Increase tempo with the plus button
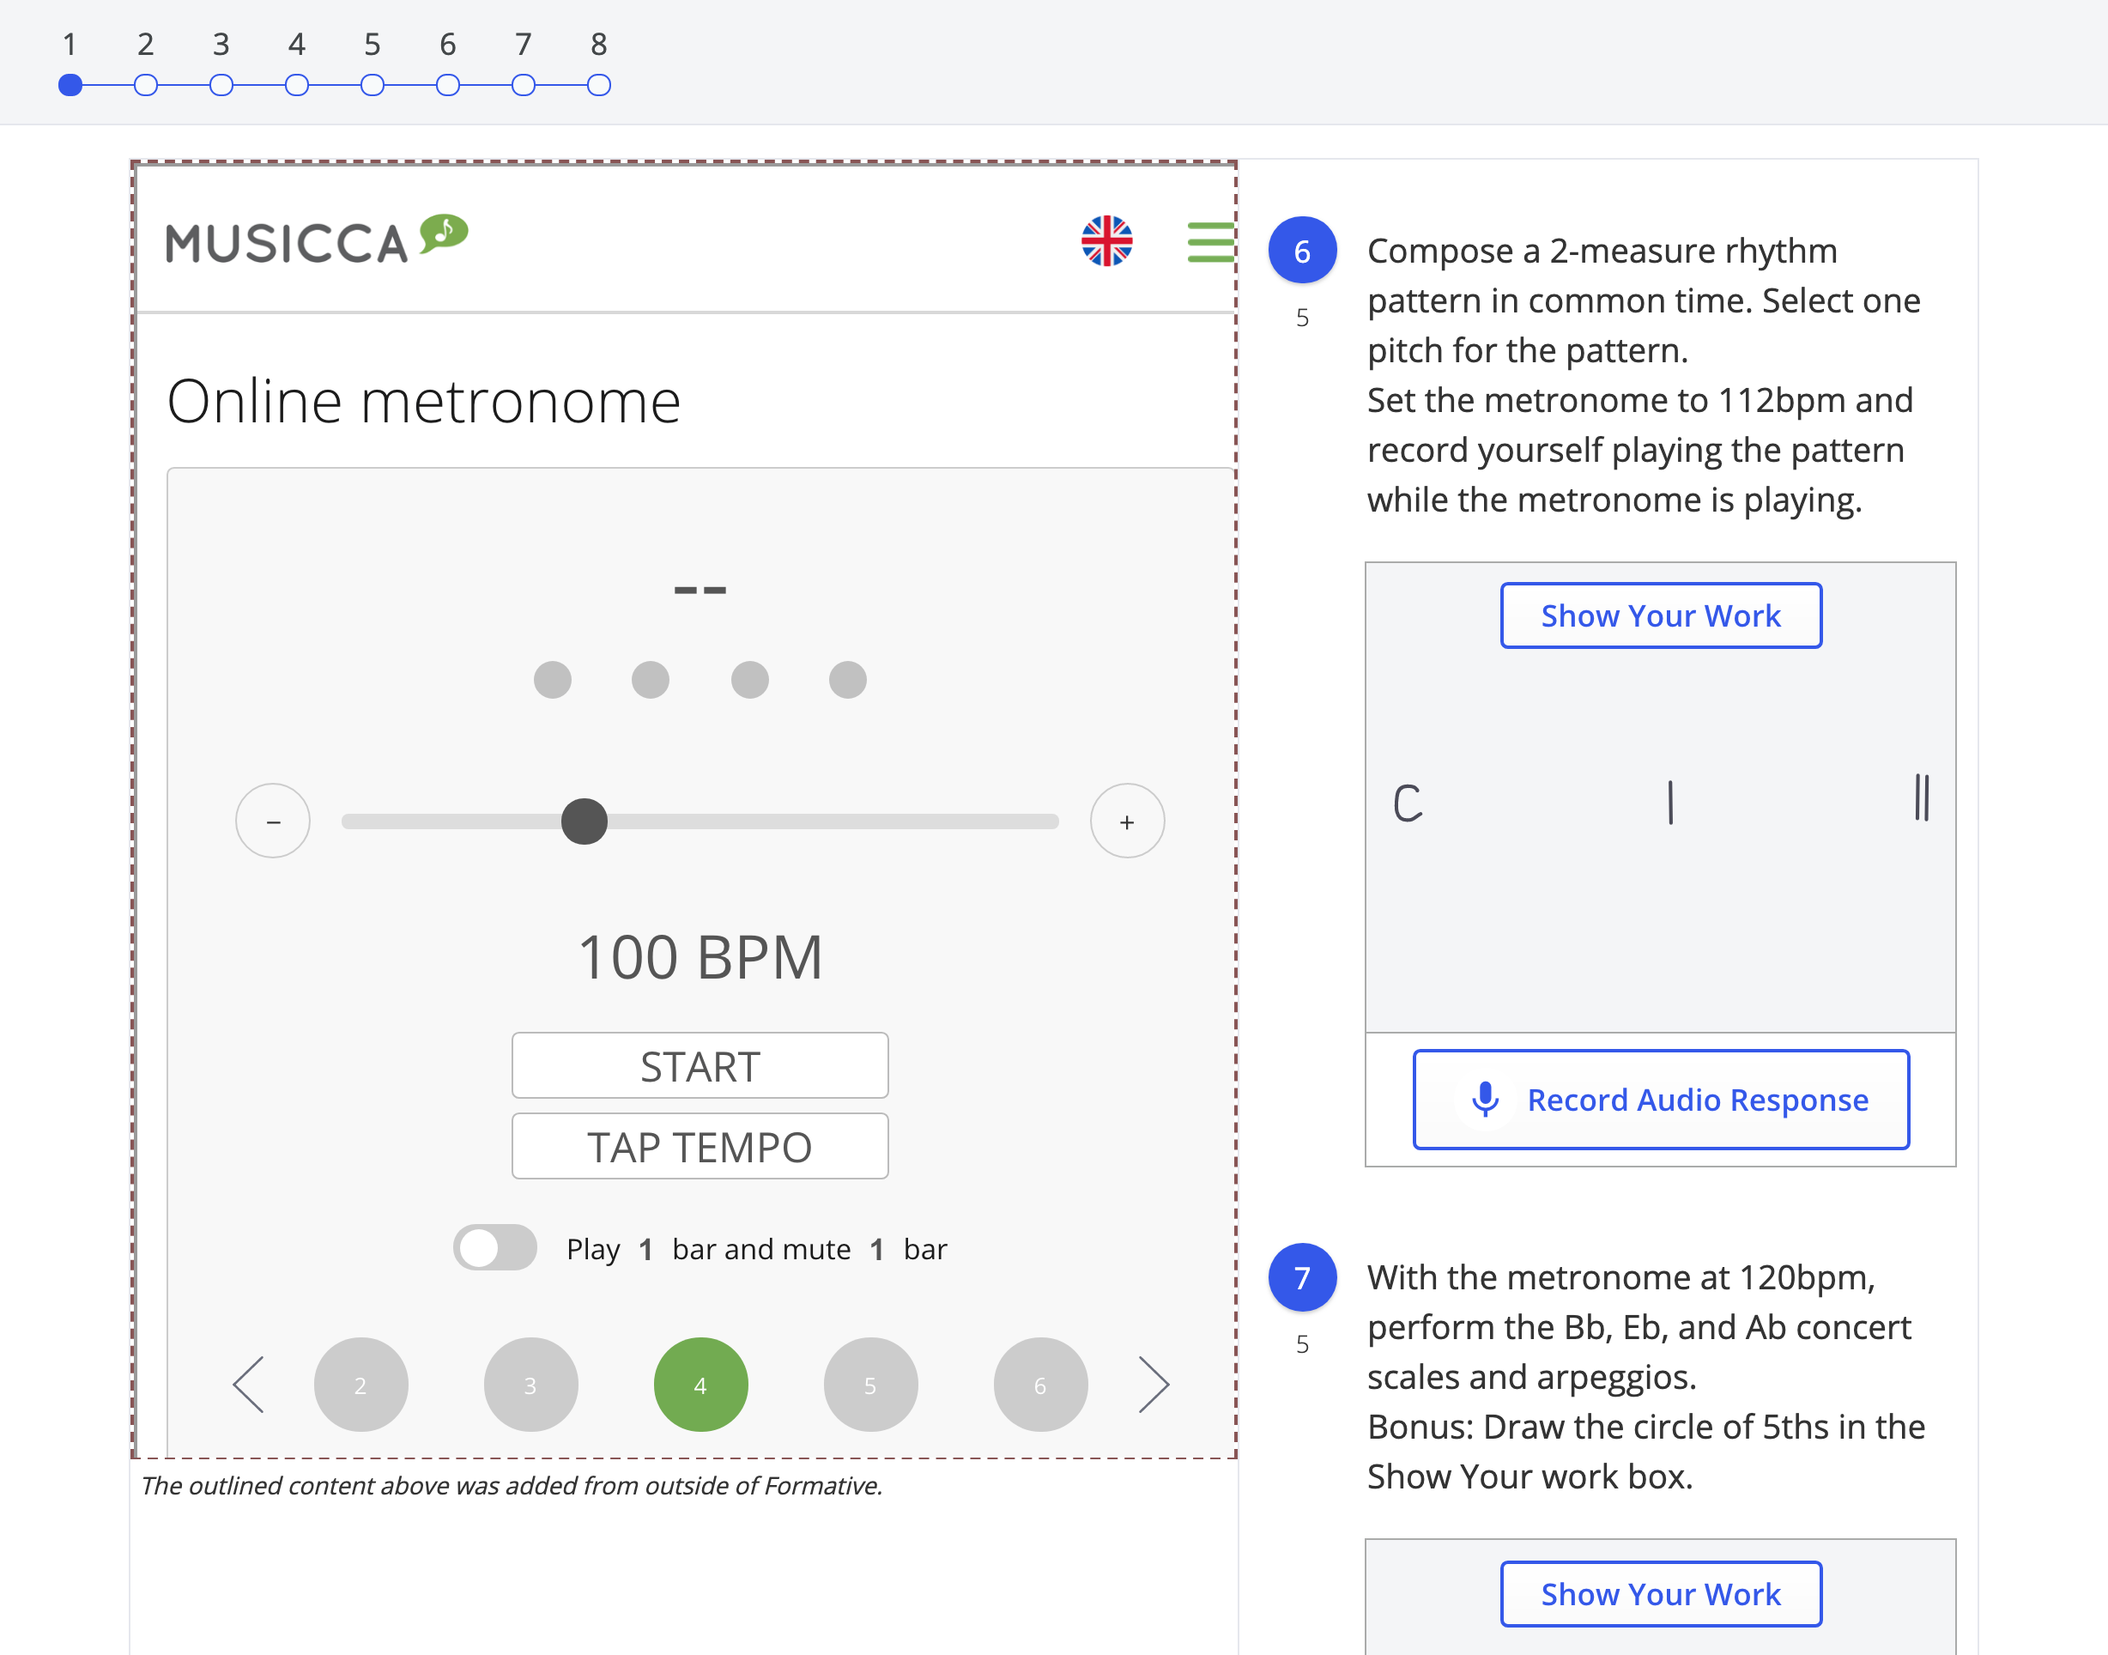The width and height of the screenshot is (2108, 1655). 1127,821
